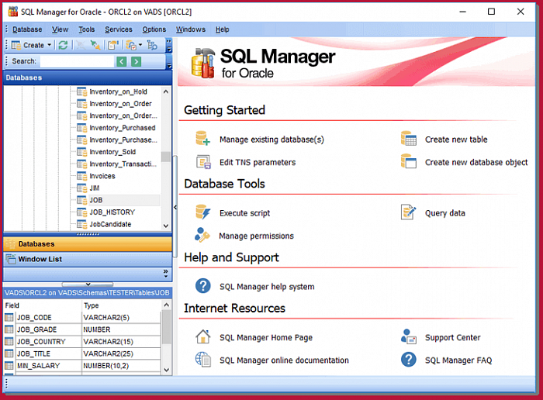543x400 pixels.
Task: Click the Support Center person icon
Action: coord(409,336)
